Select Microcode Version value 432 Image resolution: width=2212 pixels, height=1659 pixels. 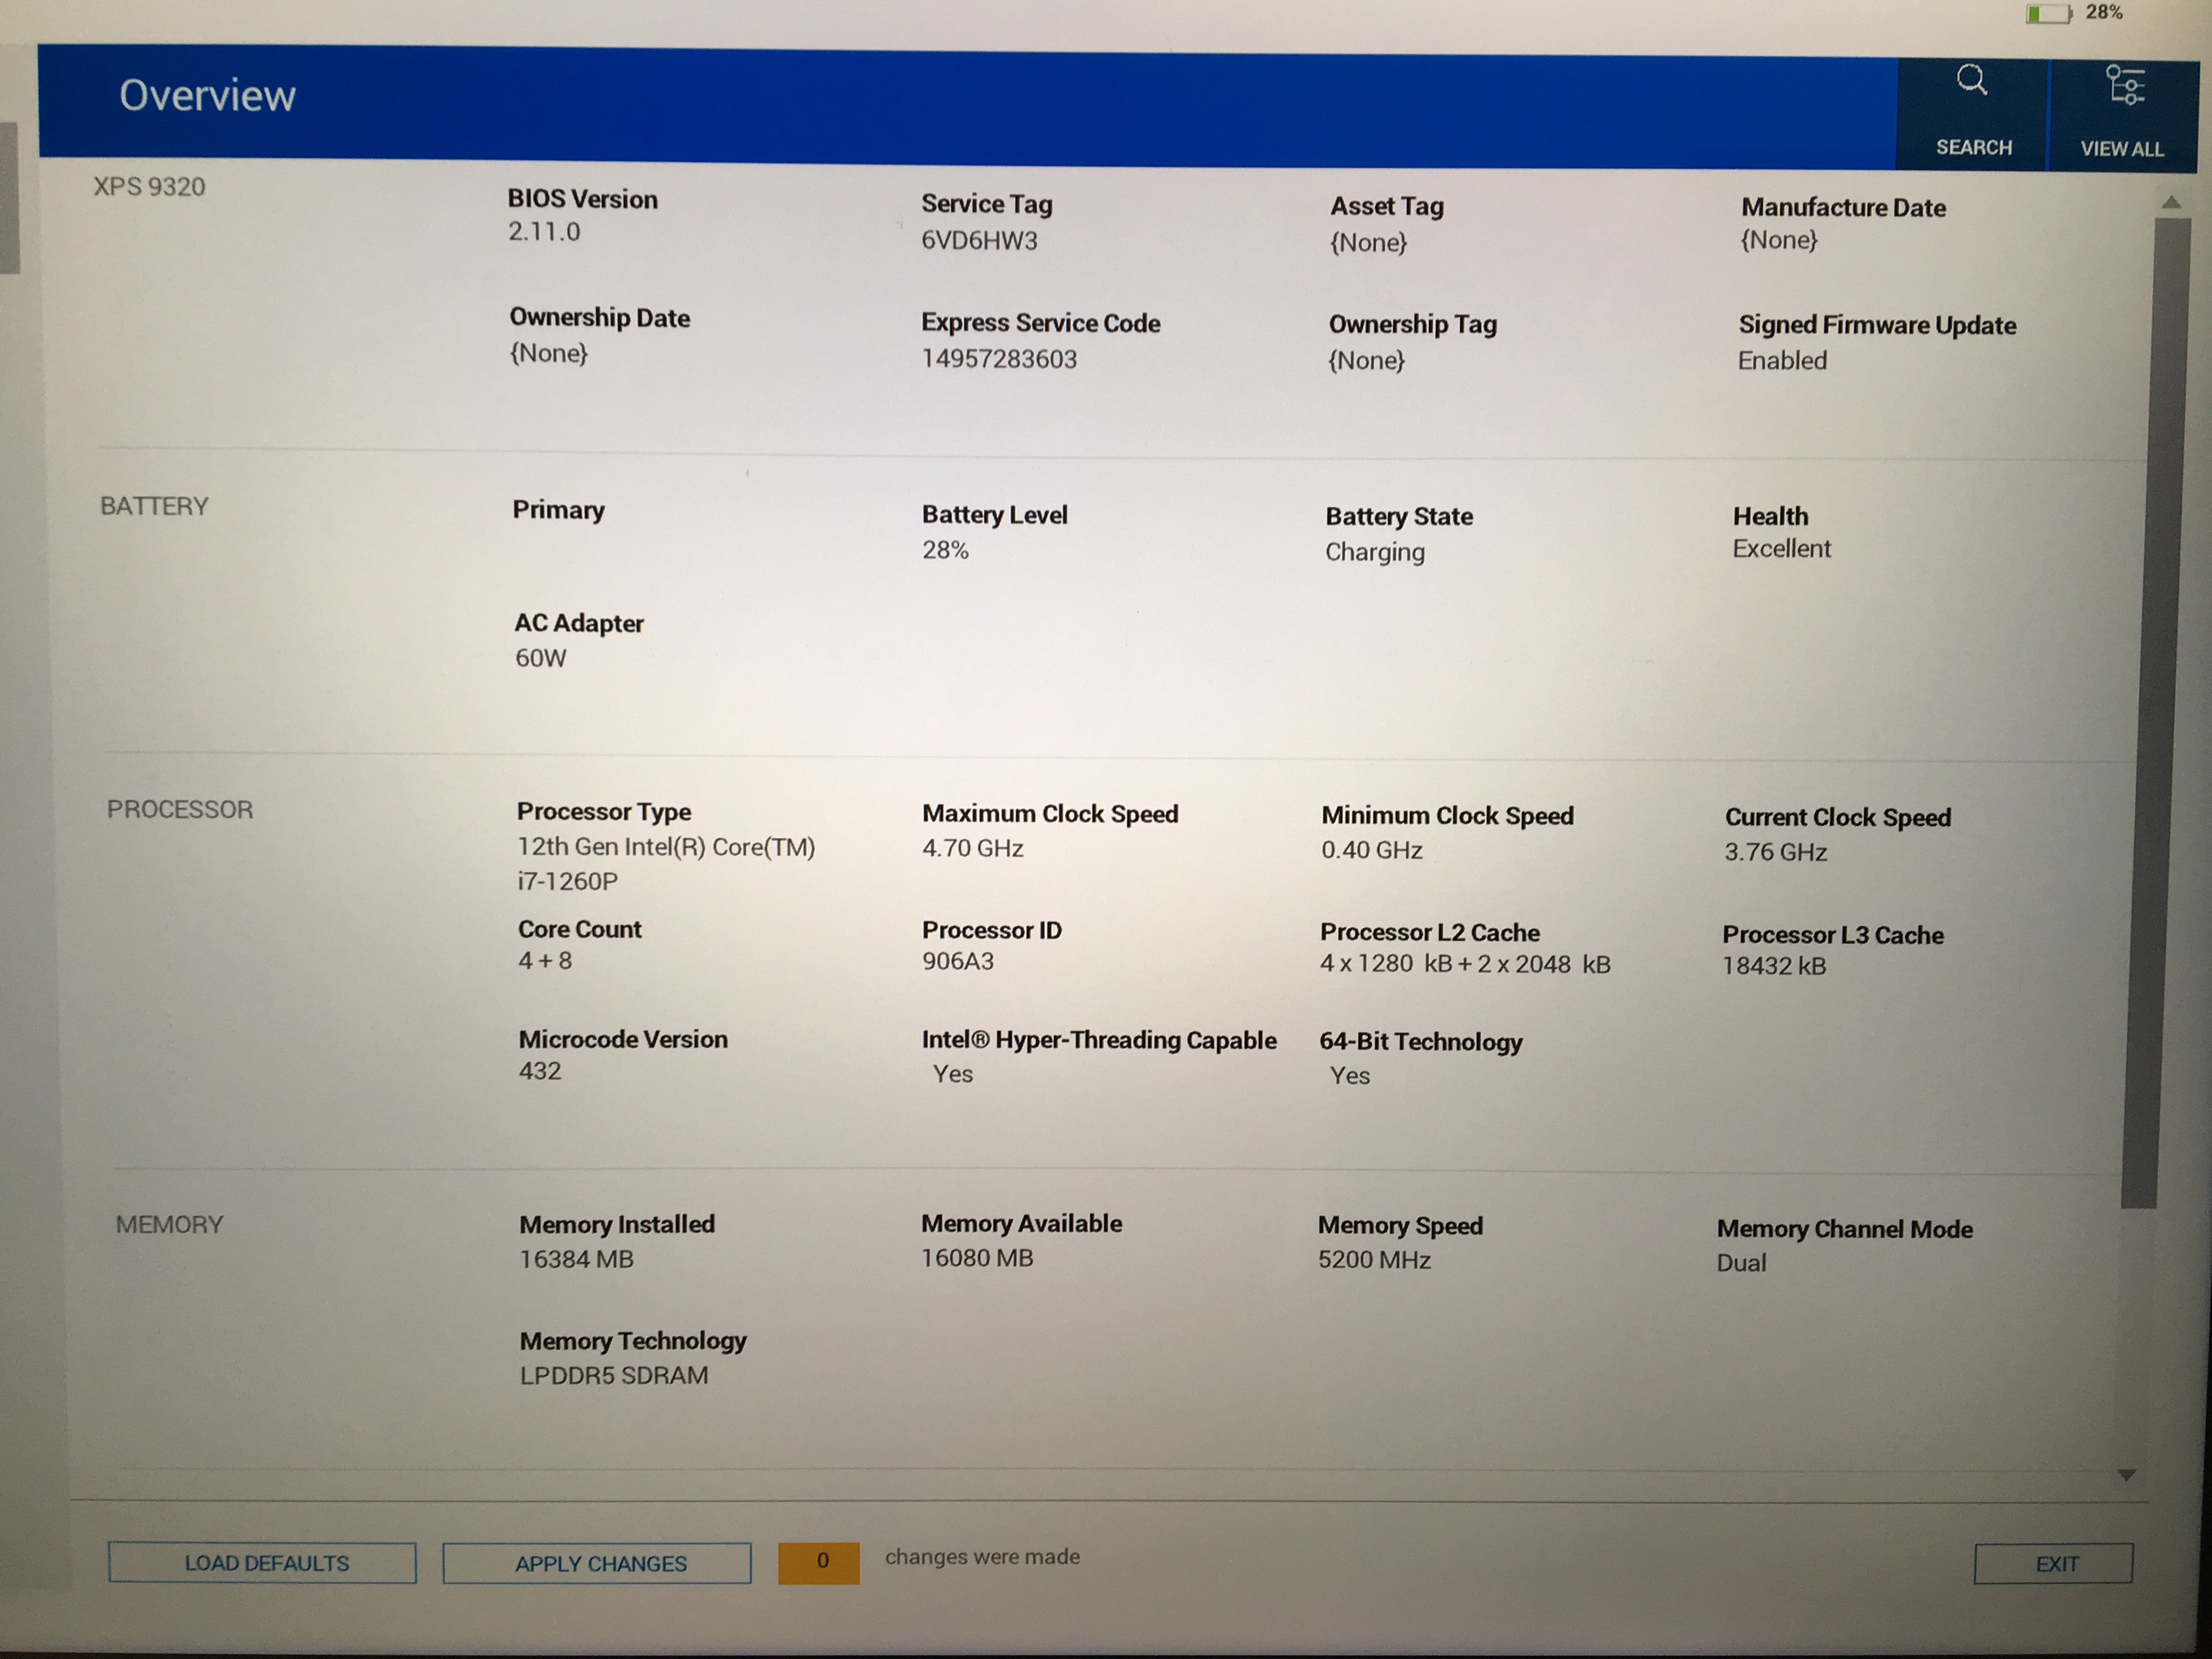click(x=539, y=1071)
